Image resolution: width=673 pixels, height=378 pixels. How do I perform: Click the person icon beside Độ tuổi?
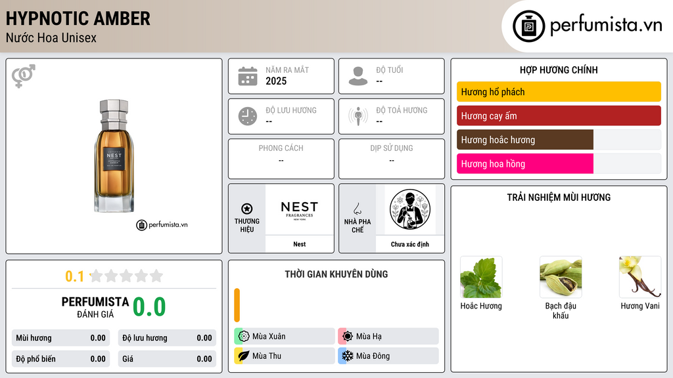coord(358,76)
